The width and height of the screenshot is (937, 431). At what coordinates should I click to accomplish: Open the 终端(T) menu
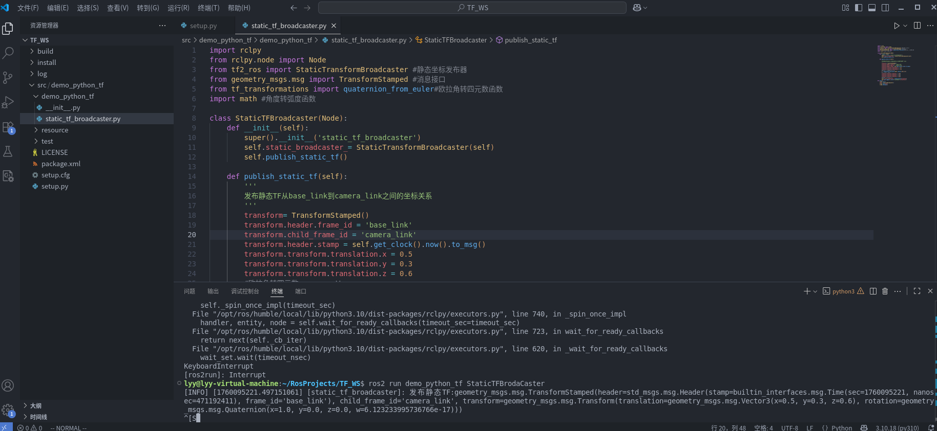209,8
